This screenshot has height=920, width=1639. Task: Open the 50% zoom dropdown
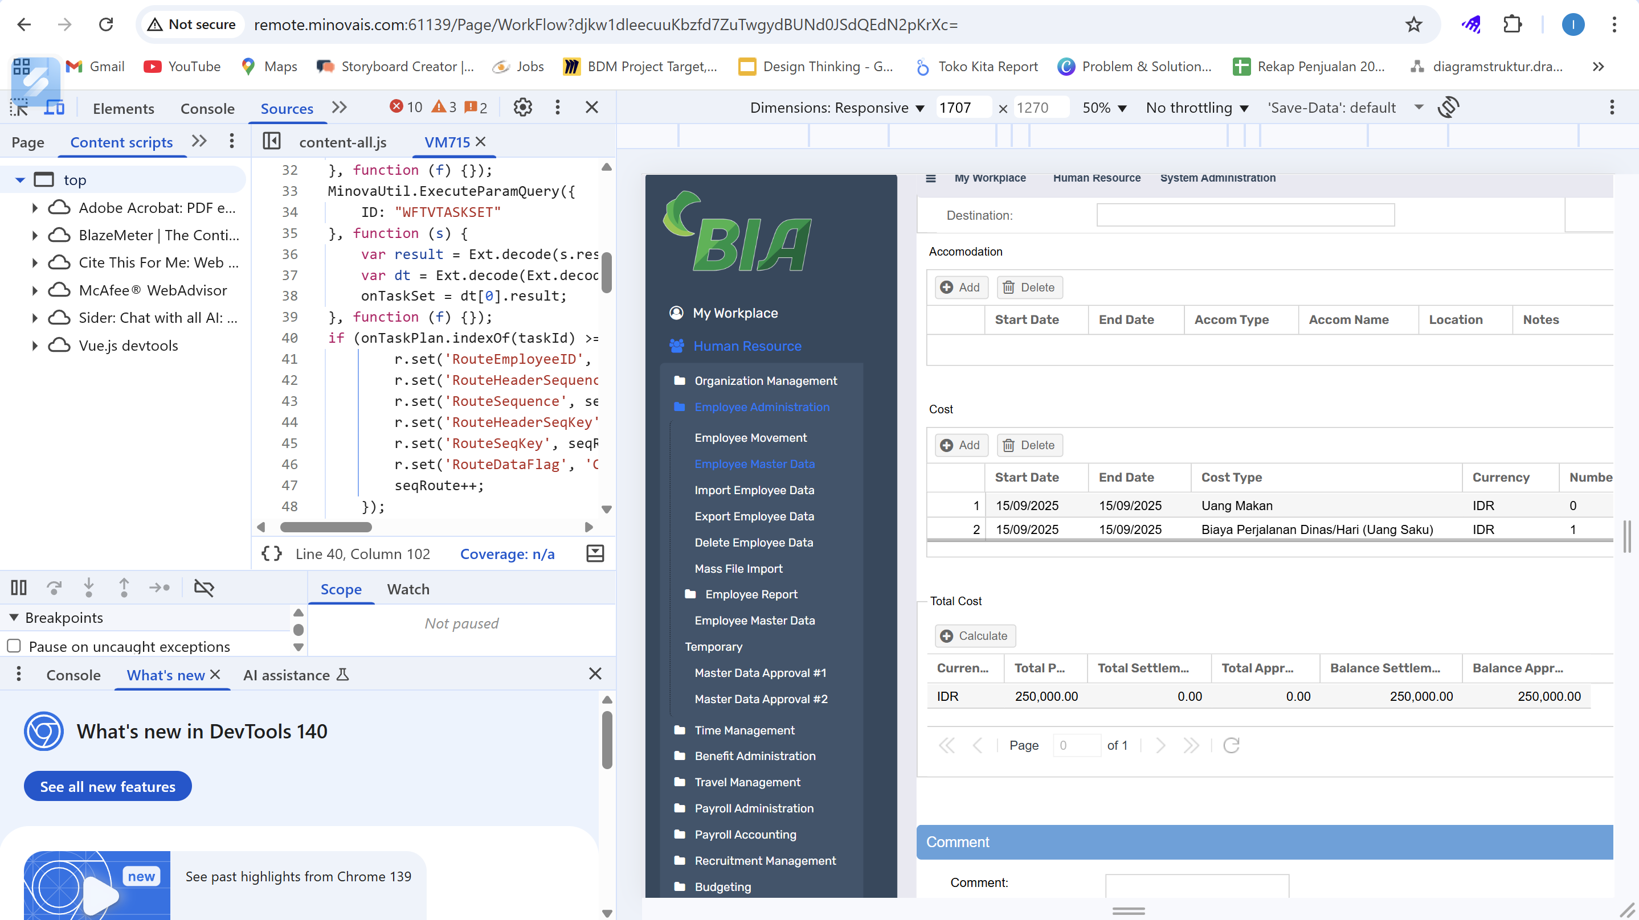click(x=1104, y=108)
